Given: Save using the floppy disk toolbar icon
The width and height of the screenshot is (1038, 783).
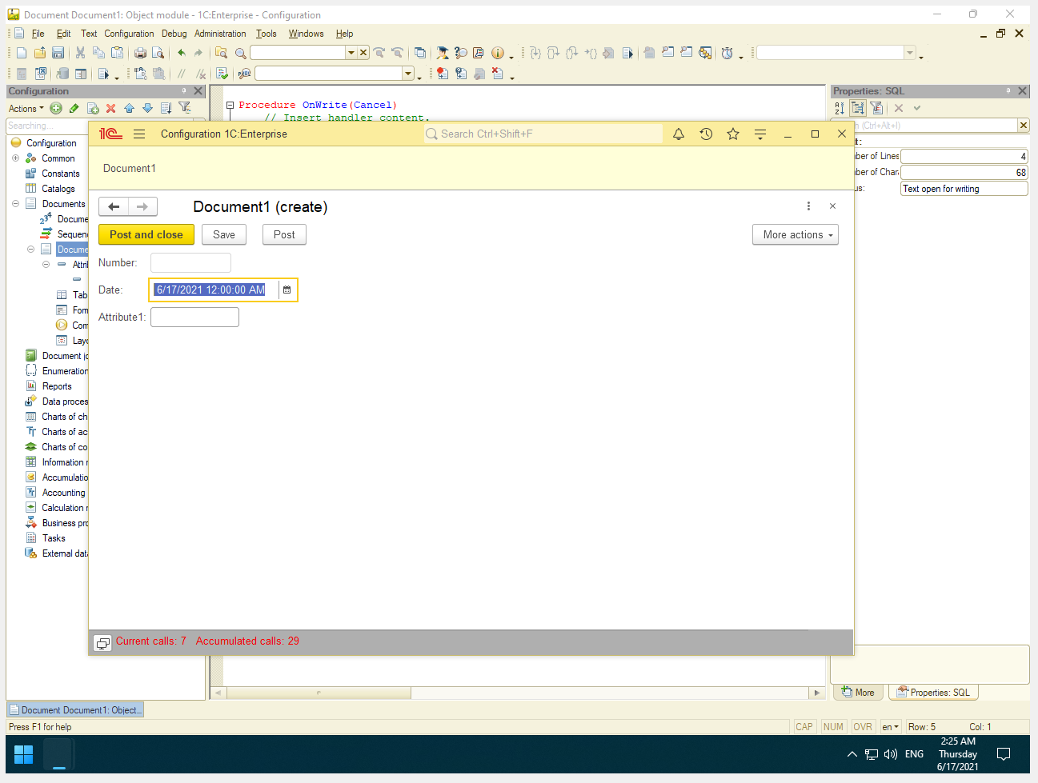Looking at the screenshot, I should pos(58,53).
